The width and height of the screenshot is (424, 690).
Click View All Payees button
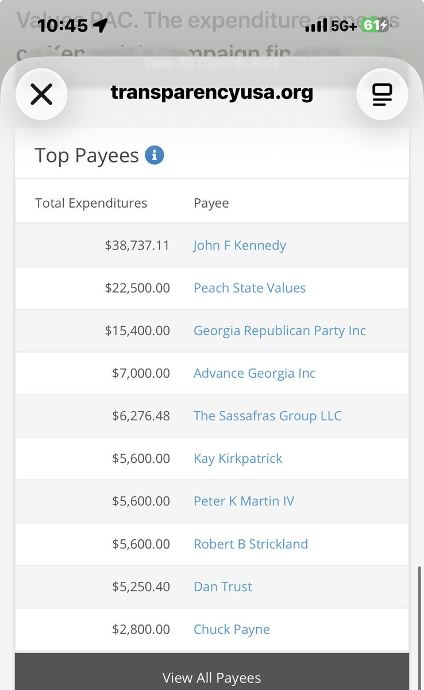click(x=212, y=672)
